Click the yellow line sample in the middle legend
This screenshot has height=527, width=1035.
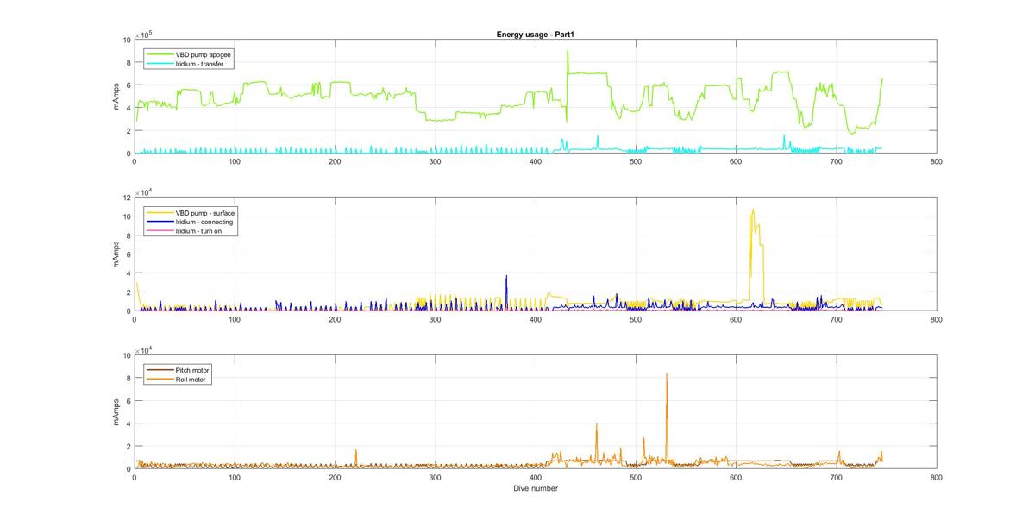(x=160, y=213)
